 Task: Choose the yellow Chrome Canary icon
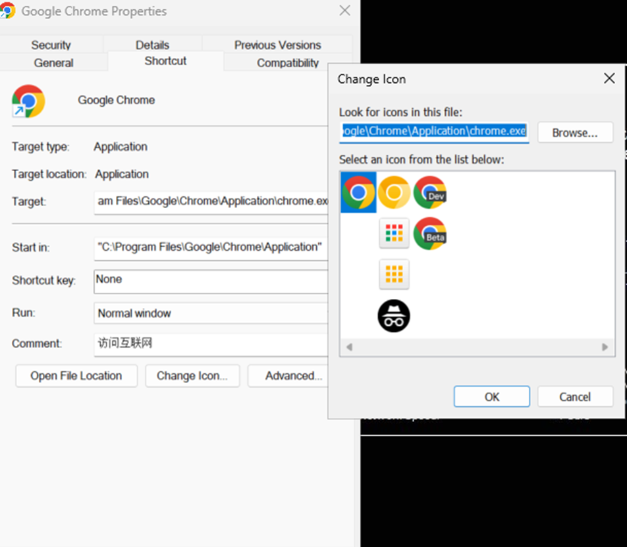point(394,192)
